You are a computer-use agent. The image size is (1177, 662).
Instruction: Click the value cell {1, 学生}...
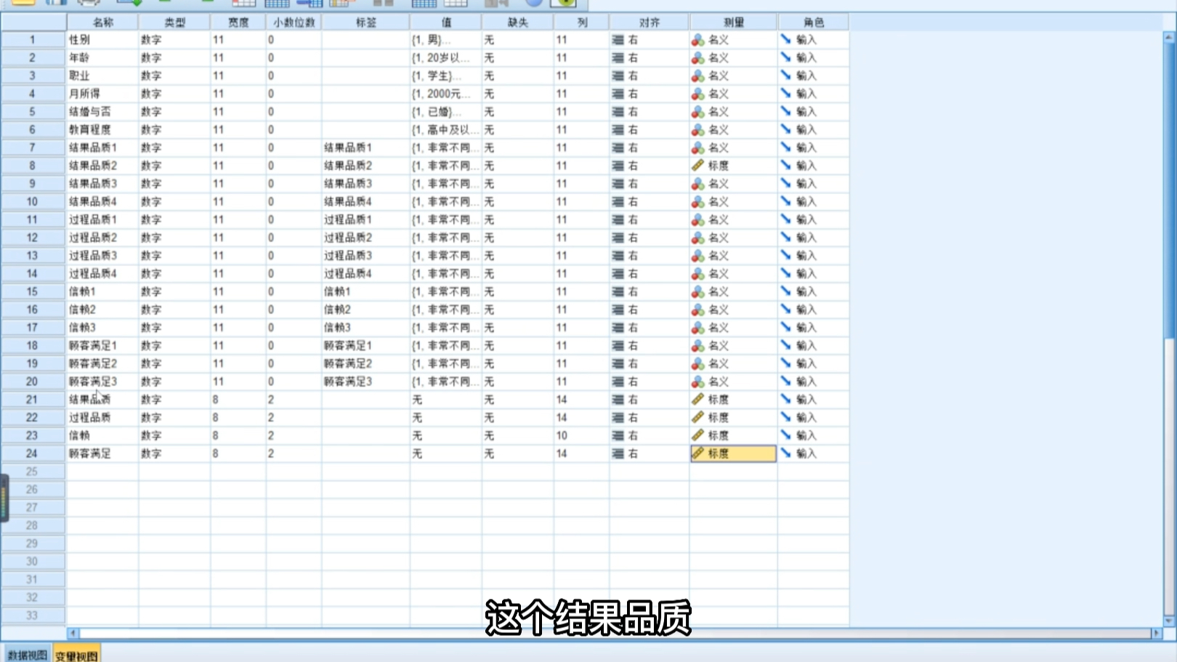[445, 76]
